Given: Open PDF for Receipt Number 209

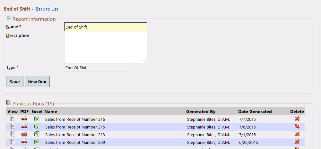Looking at the screenshot, I should 25,142.
